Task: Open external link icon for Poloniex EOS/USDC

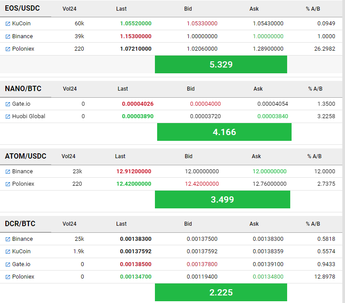Action: coord(8,49)
